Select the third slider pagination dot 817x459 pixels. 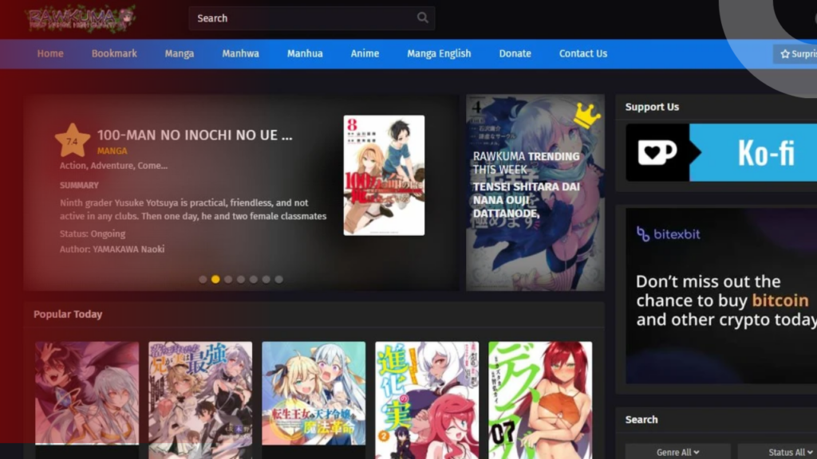click(228, 280)
